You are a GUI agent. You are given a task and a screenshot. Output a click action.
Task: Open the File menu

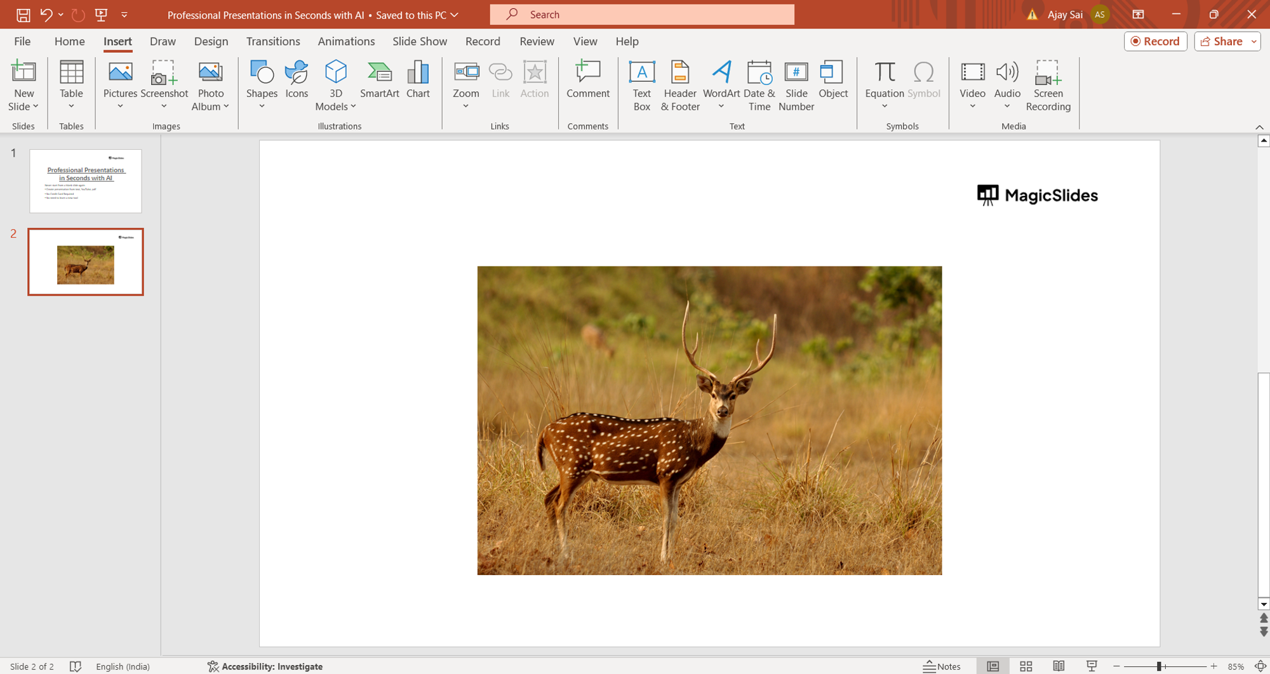pyautogui.click(x=22, y=41)
